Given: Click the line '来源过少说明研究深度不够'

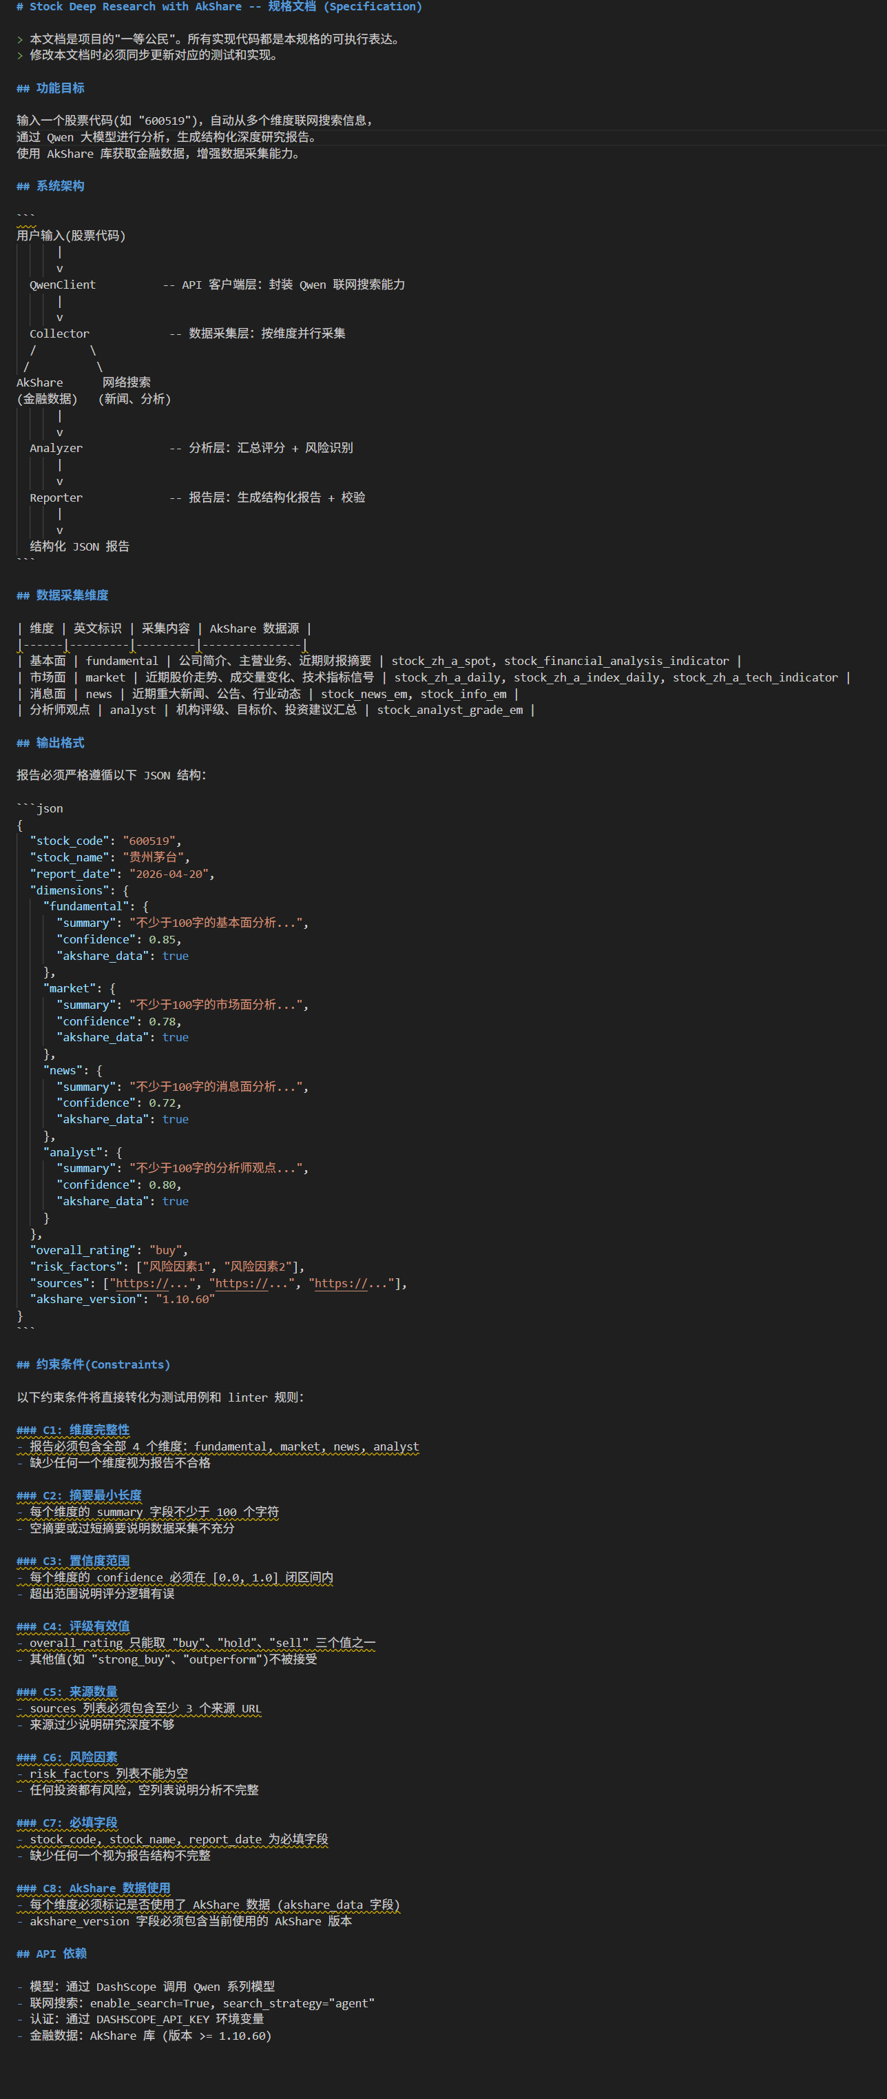Looking at the screenshot, I should tap(102, 1724).
